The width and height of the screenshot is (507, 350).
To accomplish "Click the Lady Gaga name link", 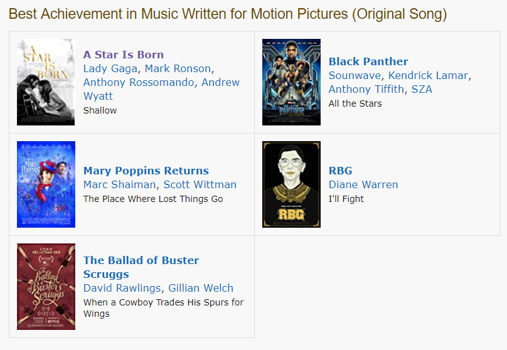I will [110, 68].
